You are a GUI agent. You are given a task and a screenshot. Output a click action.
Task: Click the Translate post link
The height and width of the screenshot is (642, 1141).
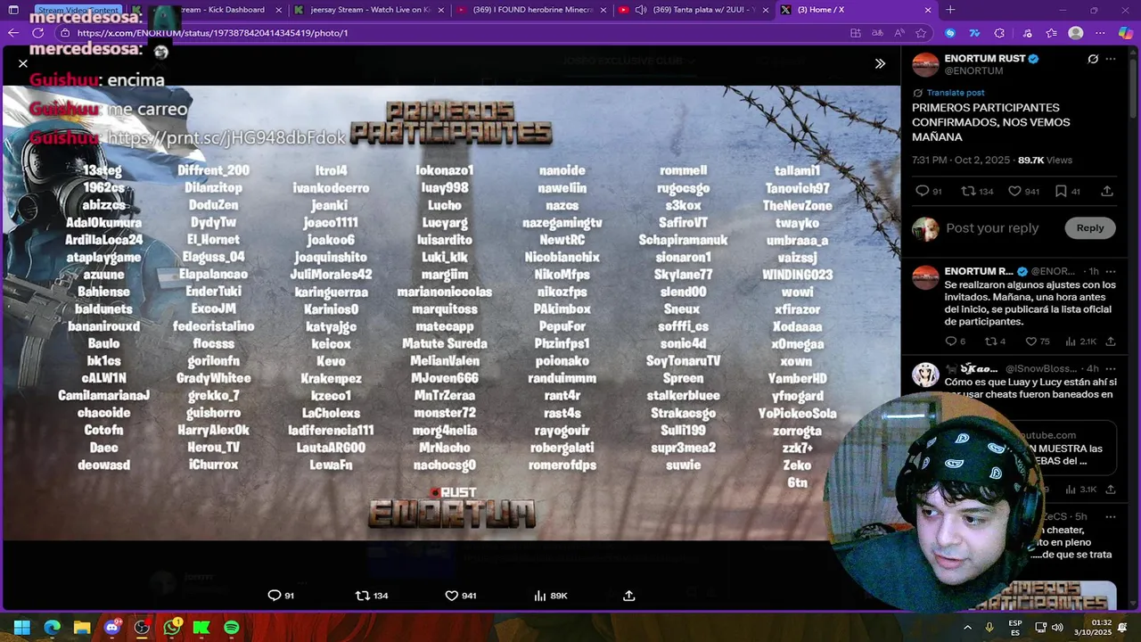pyautogui.click(x=956, y=93)
